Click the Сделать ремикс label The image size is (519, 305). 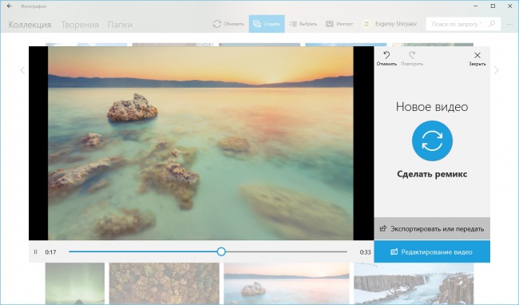pyautogui.click(x=432, y=174)
